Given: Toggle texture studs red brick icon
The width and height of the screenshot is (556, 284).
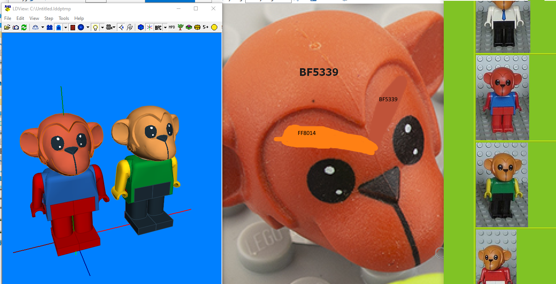Looking at the screenshot, I should [x=72, y=27].
